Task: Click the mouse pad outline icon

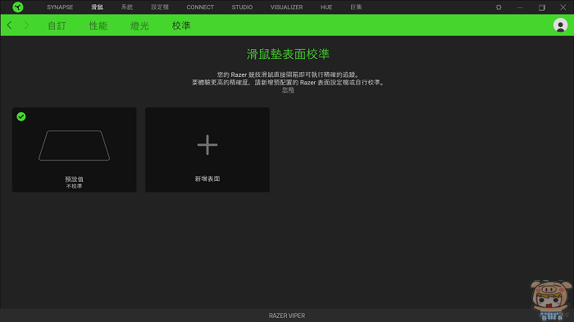Action: tap(75, 145)
